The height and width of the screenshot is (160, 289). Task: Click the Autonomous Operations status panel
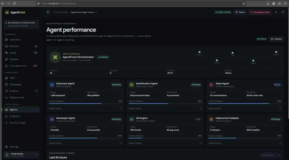[x=22, y=24]
